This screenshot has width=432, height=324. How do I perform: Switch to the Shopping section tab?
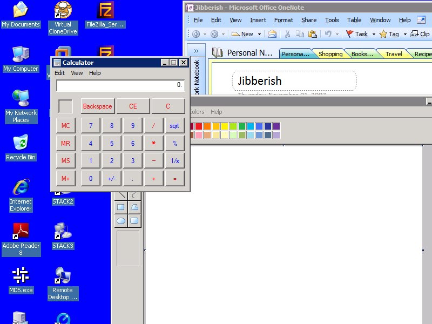click(330, 54)
